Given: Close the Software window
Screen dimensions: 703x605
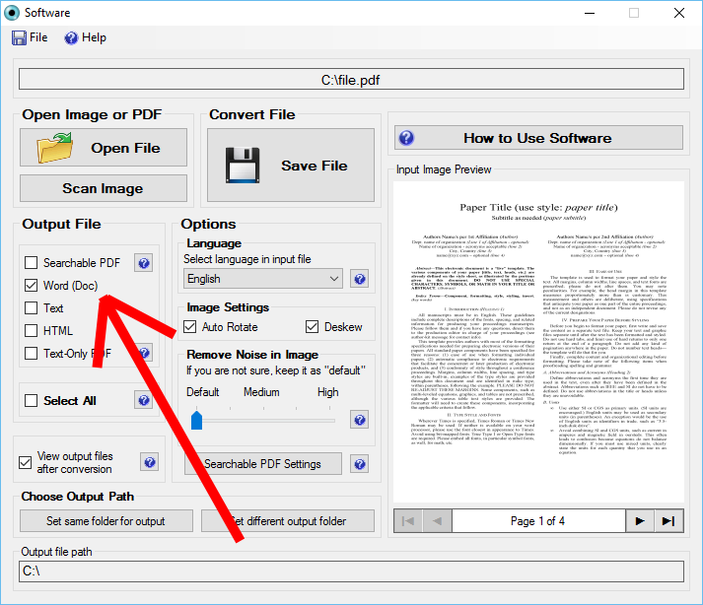Looking at the screenshot, I should 679,13.
